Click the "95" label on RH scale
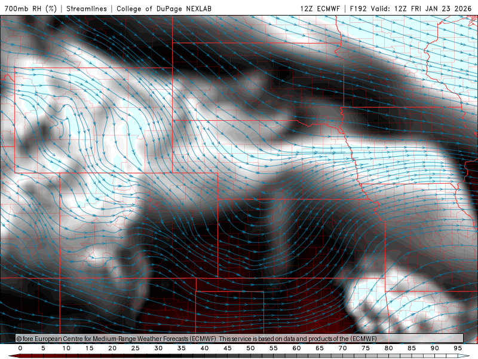Viewport: 478px width, 359px height. pyautogui.click(x=458, y=348)
